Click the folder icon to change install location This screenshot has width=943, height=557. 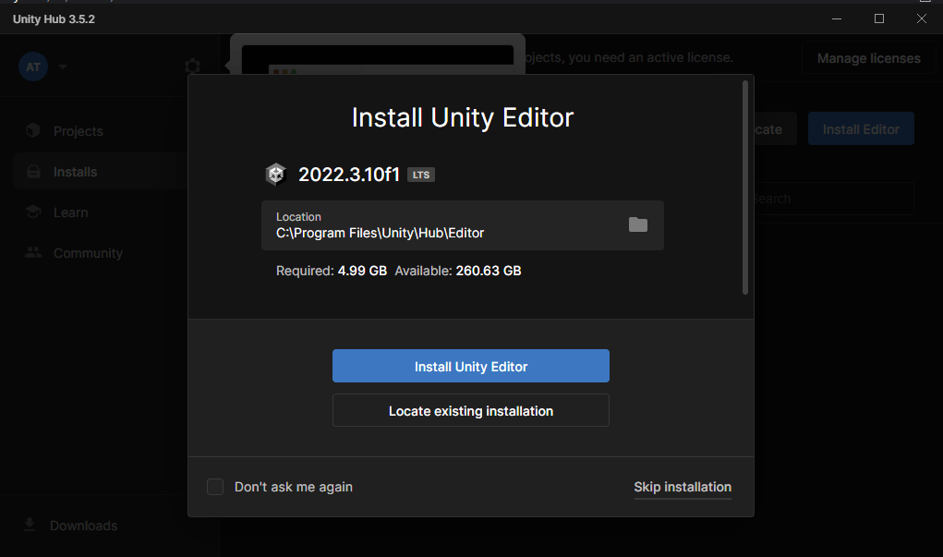(x=637, y=225)
